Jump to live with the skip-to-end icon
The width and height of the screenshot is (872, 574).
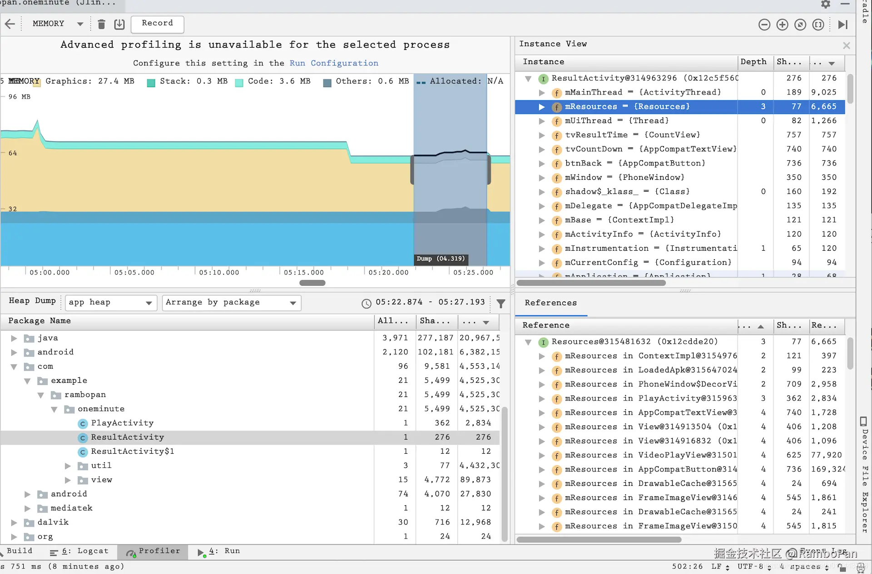point(842,25)
